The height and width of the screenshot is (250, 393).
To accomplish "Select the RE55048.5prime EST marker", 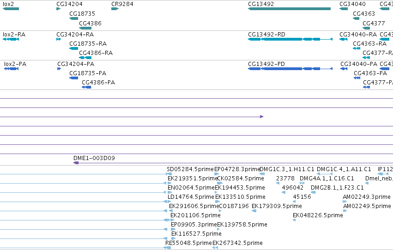I will click(167, 248).
